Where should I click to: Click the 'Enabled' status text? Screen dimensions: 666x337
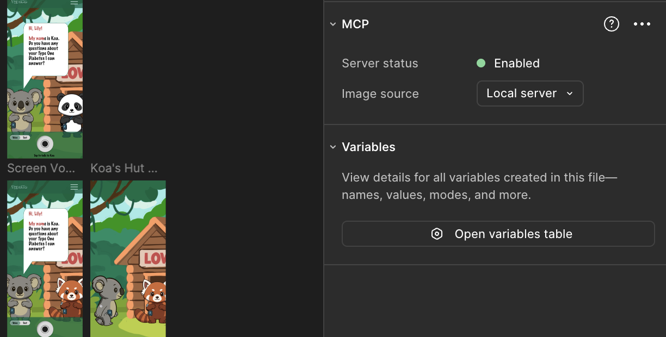tap(517, 63)
